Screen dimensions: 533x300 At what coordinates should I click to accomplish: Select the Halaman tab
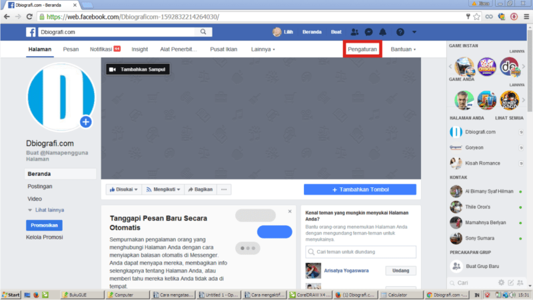coord(40,49)
